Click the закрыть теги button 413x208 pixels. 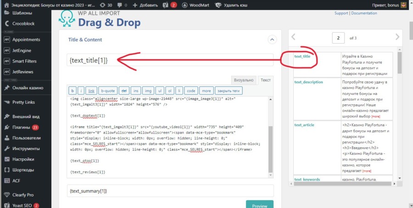pos(229,91)
